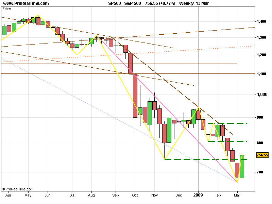The height and width of the screenshot is (204, 272).
Task: Click the tall red candle just after Oct
Action: pyautogui.click(x=135, y=96)
